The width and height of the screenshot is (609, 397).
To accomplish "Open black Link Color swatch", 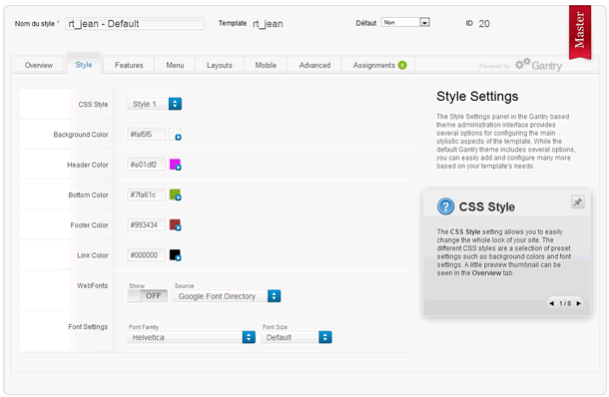I will [x=175, y=255].
